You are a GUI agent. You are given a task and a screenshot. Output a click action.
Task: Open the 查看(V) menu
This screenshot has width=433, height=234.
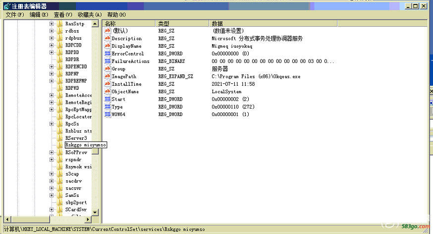coord(63,15)
